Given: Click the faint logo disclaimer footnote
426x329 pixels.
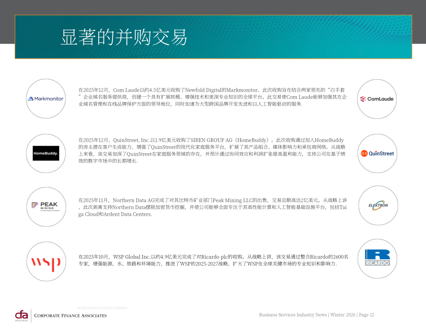Looking at the screenshot, I should click(x=102, y=308).
